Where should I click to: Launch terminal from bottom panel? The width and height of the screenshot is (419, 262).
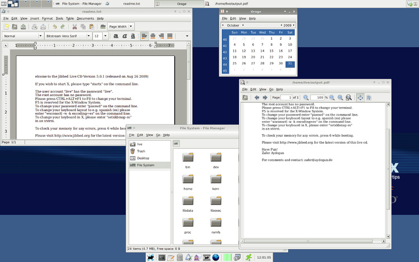point(161,258)
